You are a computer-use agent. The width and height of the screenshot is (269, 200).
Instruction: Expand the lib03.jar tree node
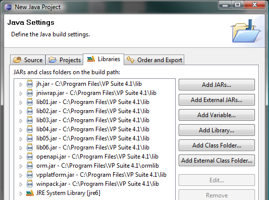(x=21, y=121)
